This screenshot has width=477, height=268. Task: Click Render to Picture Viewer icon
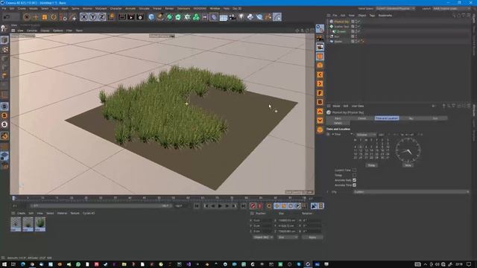pyautogui.click(x=131, y=17)
